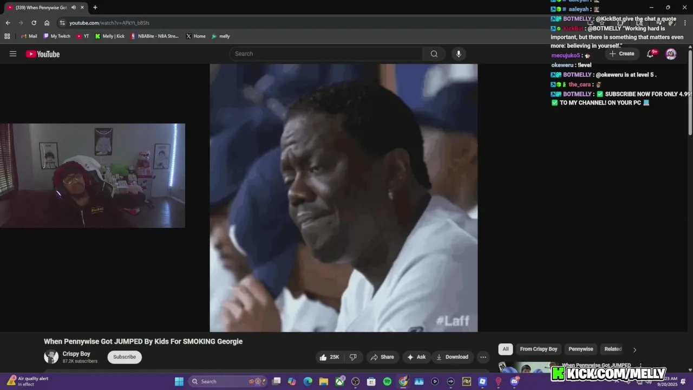Start voice search with the microphone icon
Image resolution: width=693 pixels, height=390 pixels.
pos(459,54)
